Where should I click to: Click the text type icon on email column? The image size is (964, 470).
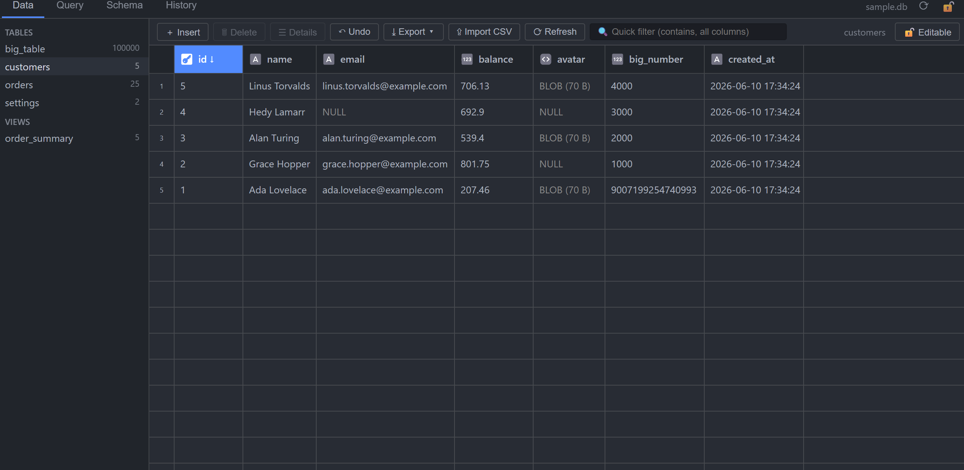coord(328,59)
